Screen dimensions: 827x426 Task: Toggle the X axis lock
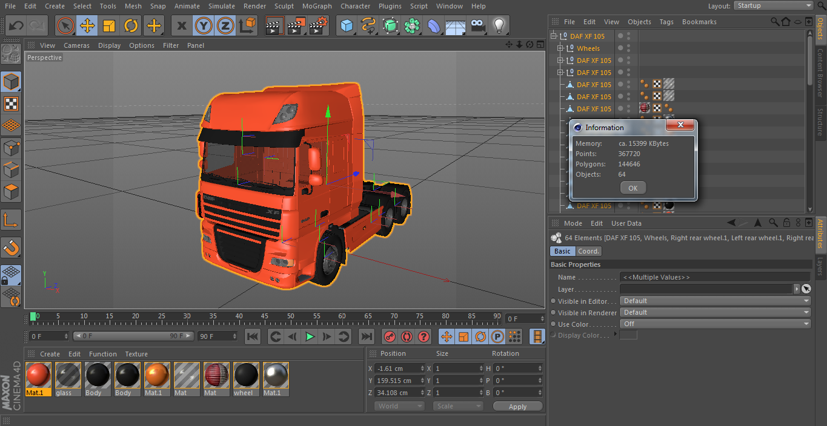181,25
